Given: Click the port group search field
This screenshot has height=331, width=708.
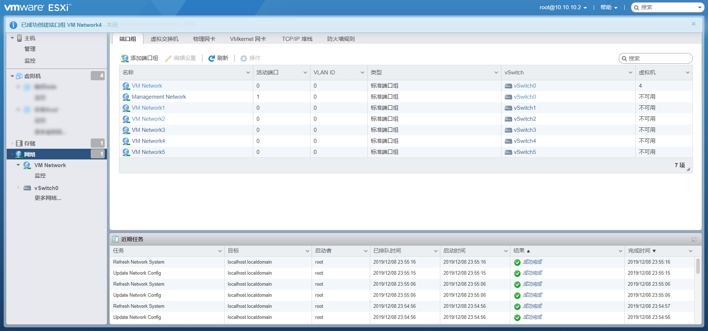Looking at the screenshot, I should coord(655,59).
